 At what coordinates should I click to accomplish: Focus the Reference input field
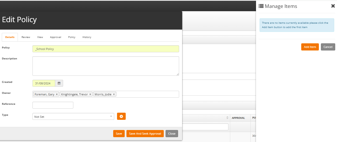click(53, 105)
